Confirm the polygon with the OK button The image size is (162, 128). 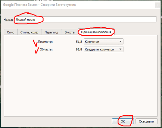(x=123, y=121)
